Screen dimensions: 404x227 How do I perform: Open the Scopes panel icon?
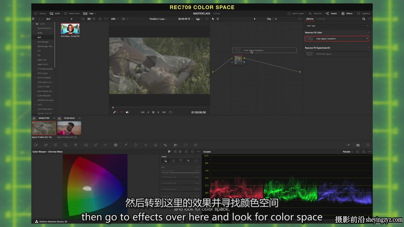click(x=358, y=145)
